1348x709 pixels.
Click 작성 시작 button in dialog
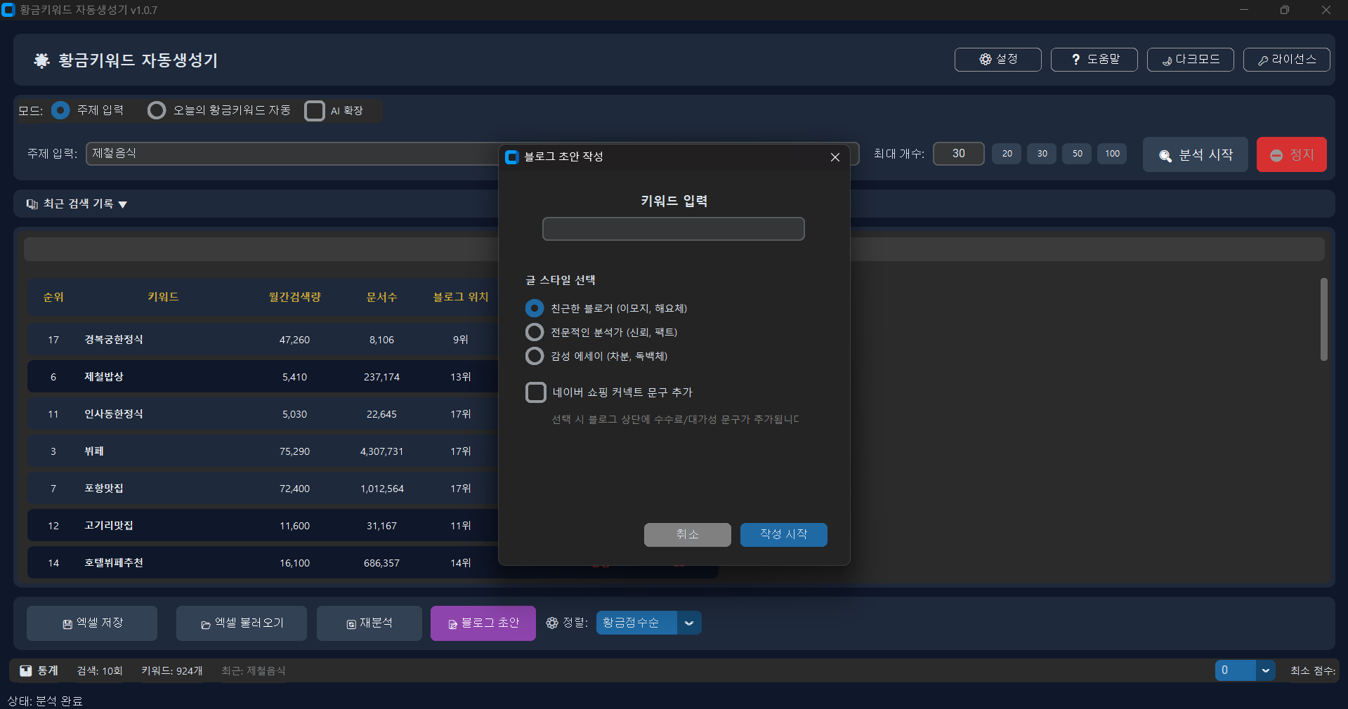(x=783, y=534)
